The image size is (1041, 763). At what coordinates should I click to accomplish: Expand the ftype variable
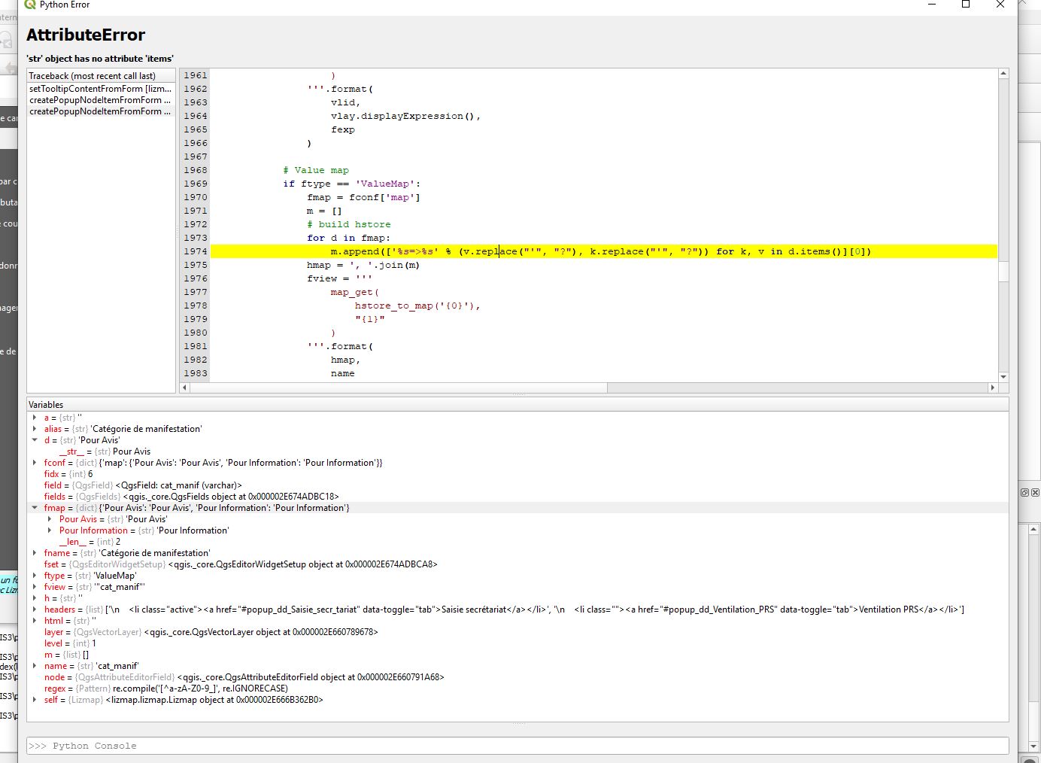point(35,576)
